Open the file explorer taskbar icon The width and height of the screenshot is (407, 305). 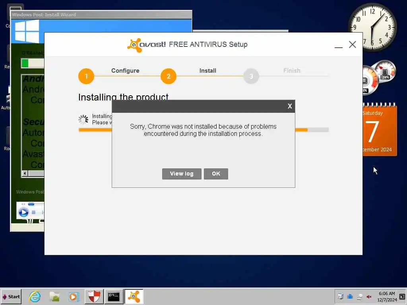click(x=54, y=296)
